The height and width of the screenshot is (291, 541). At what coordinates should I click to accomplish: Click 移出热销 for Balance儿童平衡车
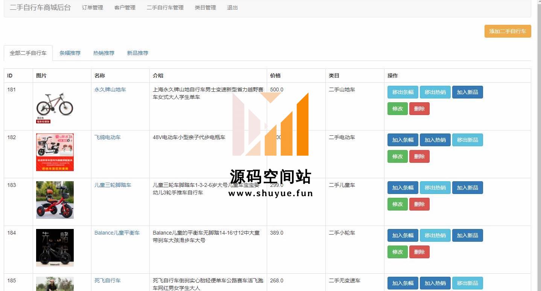435,235
